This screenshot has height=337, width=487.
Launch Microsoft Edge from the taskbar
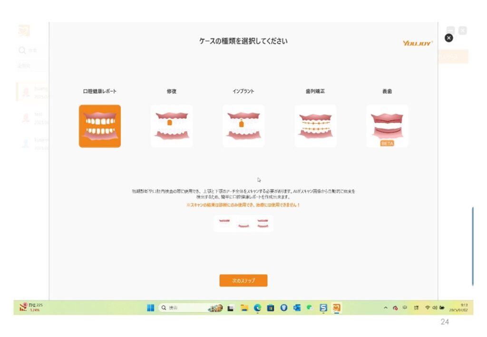point(257,308)
